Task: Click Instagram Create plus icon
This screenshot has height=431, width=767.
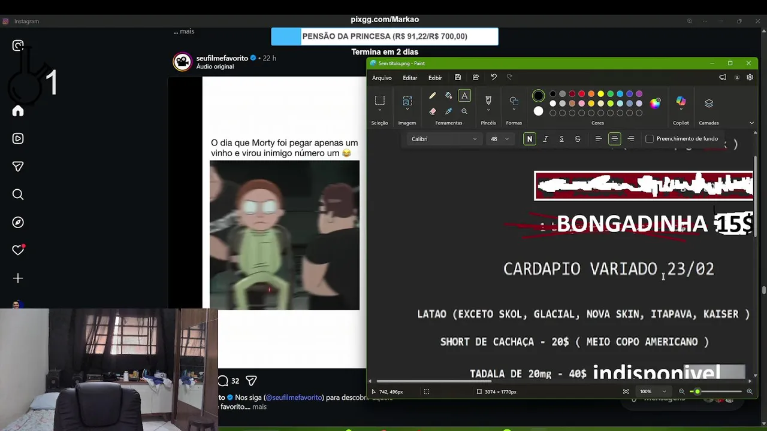Action: pos(18,278)
